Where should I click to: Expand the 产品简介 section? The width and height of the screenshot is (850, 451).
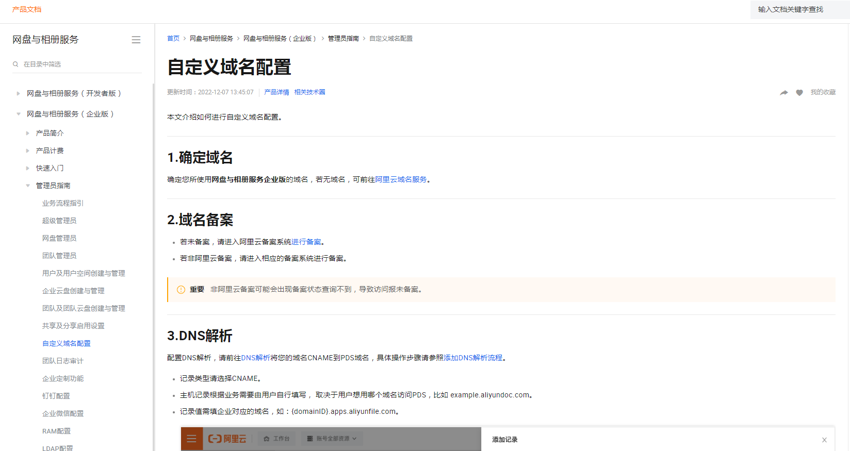click(27, 133)
